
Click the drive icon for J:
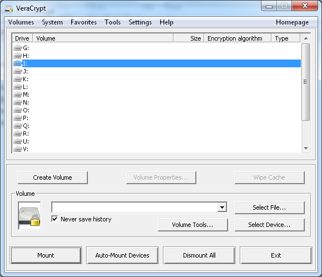(x=18, y=71)
